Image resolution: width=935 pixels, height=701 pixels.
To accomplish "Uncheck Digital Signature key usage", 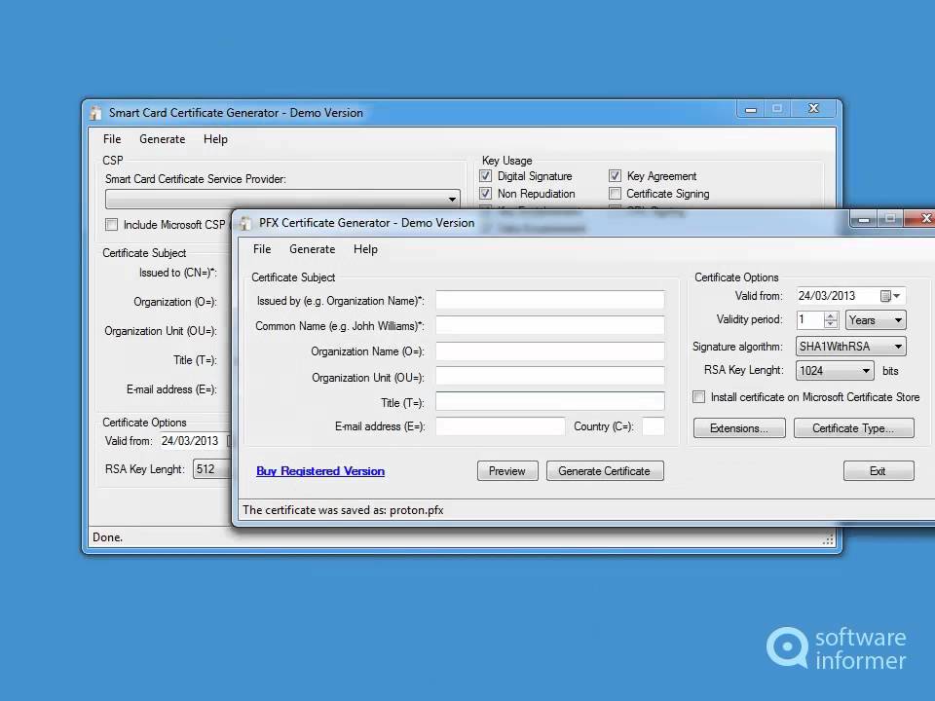I will (x=485, y=176).
